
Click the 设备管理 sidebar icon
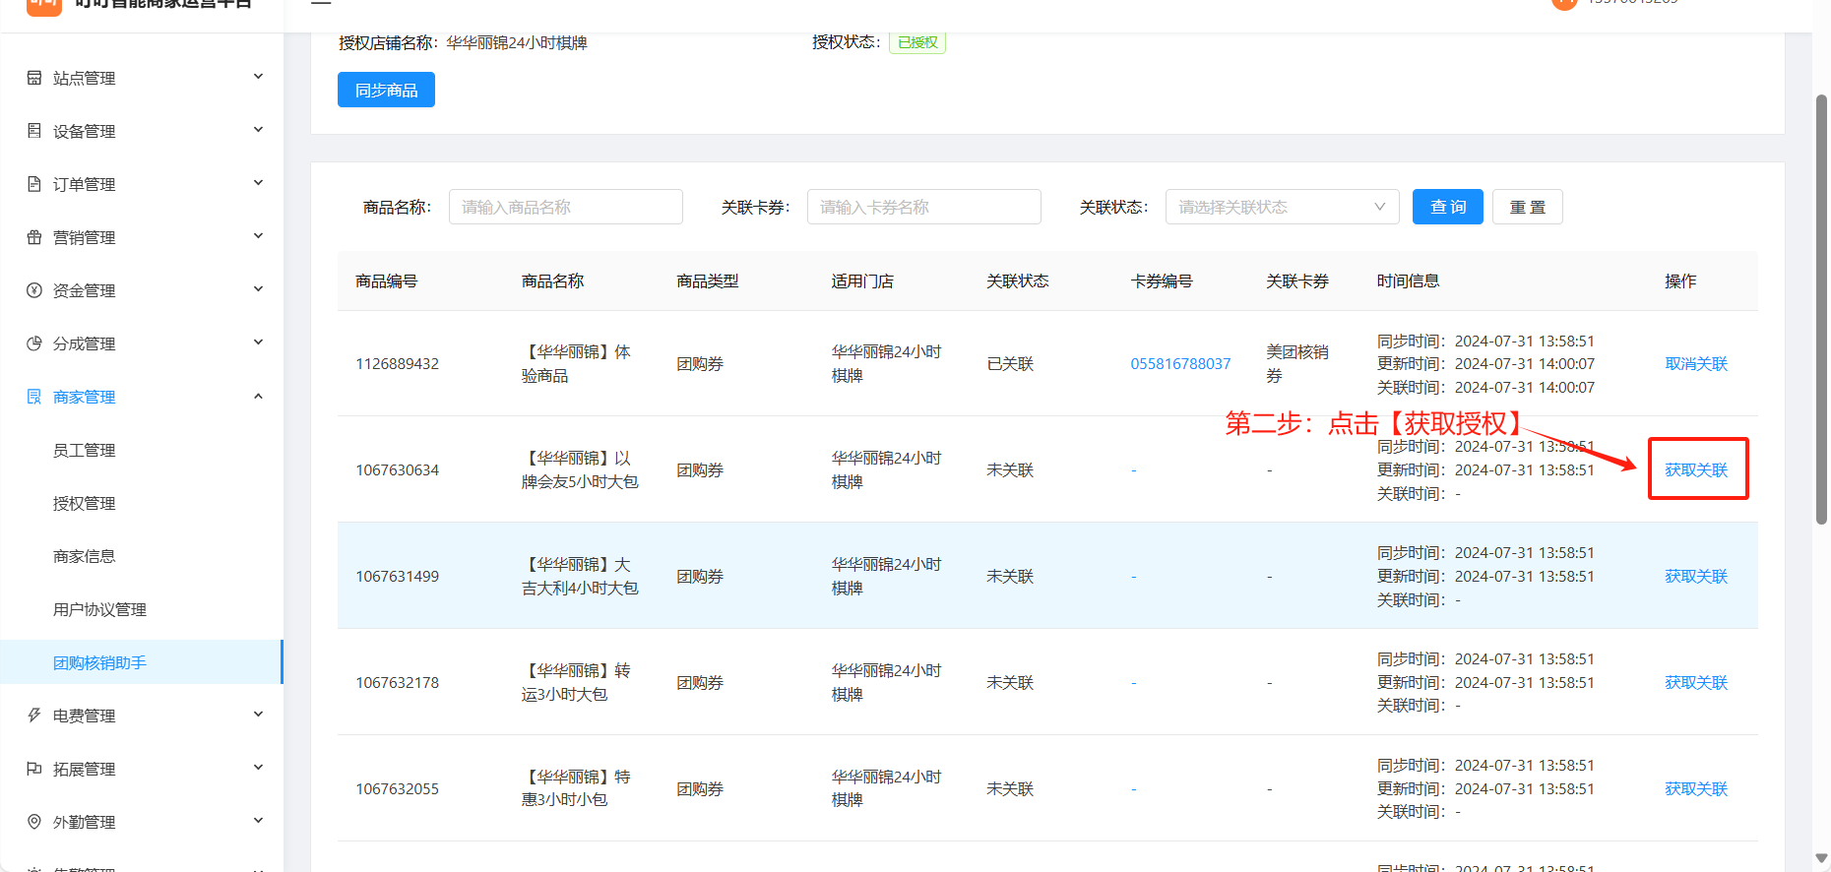pyautogui.click(x=34, y=131)
